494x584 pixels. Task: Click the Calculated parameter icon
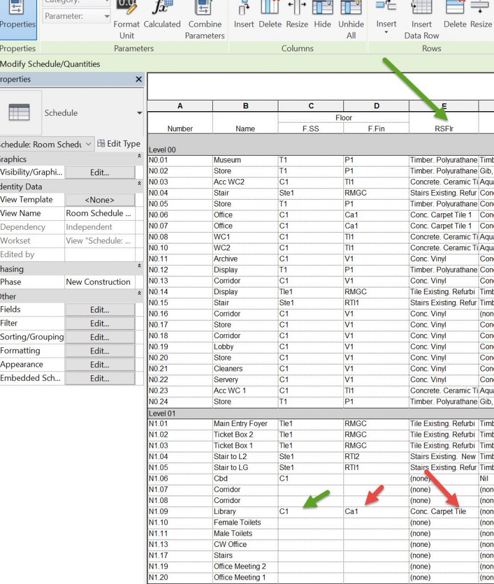pyautogui.click(x=161, y=8)
